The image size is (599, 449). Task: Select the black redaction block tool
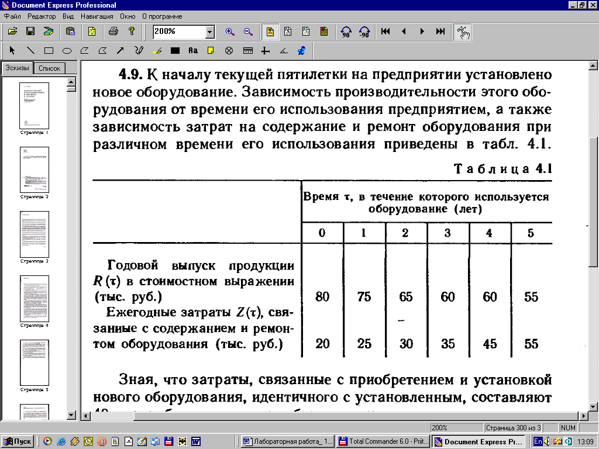tap(175, 50)
